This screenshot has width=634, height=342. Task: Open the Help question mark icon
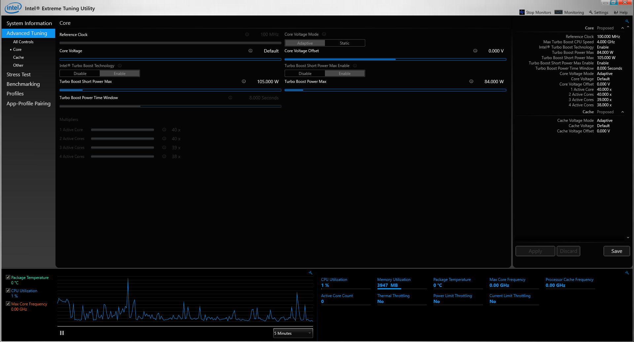tap(616, 13)
